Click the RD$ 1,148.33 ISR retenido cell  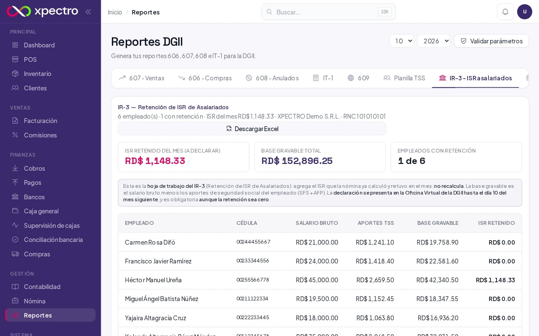[x=496, y=280]
